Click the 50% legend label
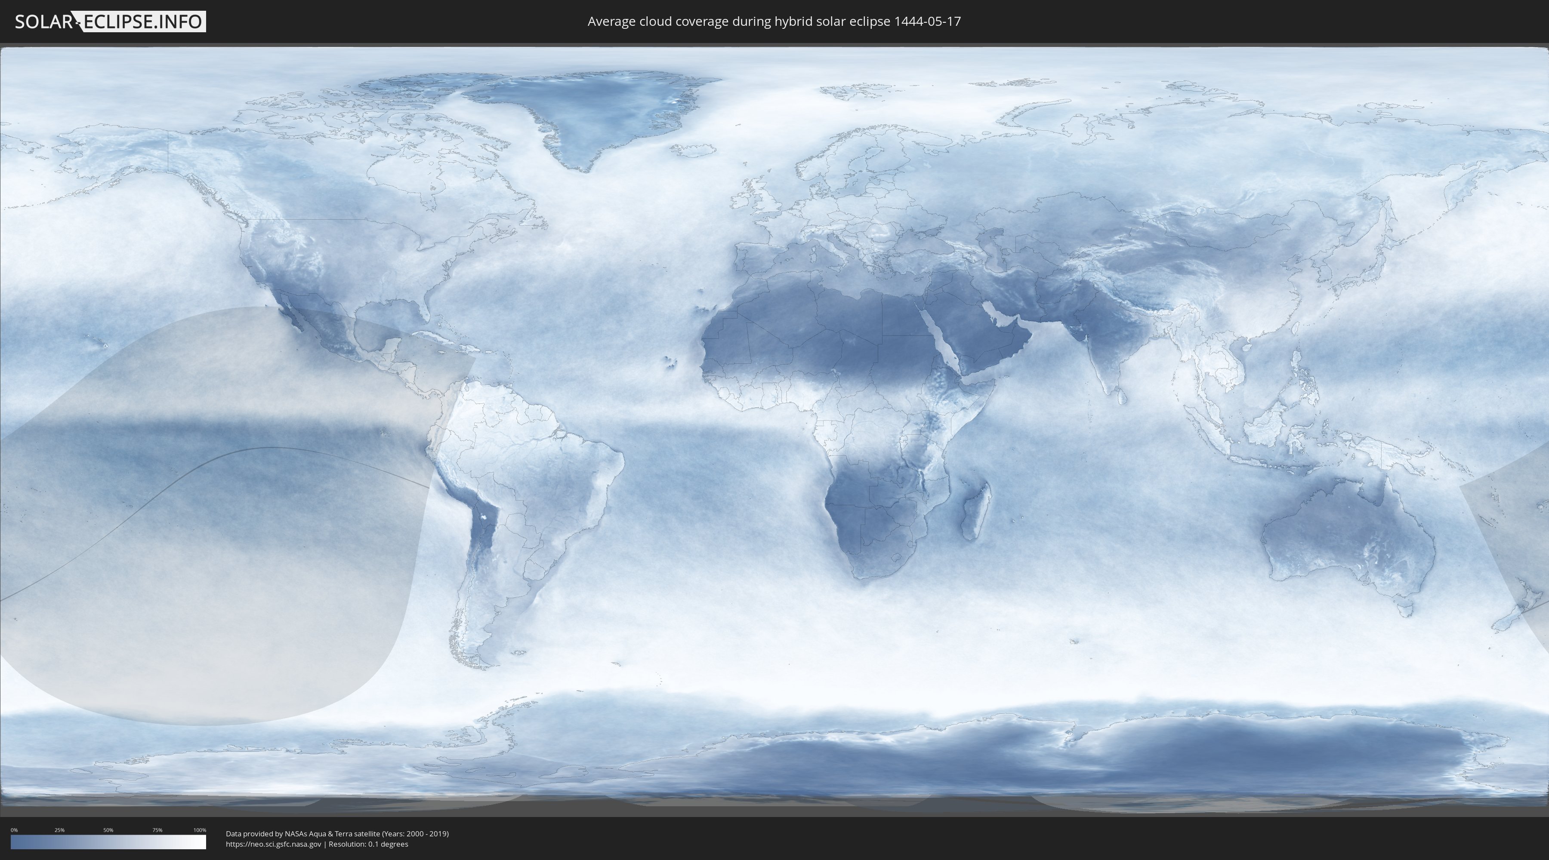The width and height of the screenshot is (1549, 860). pyautogui.click(x=108, y=830)
